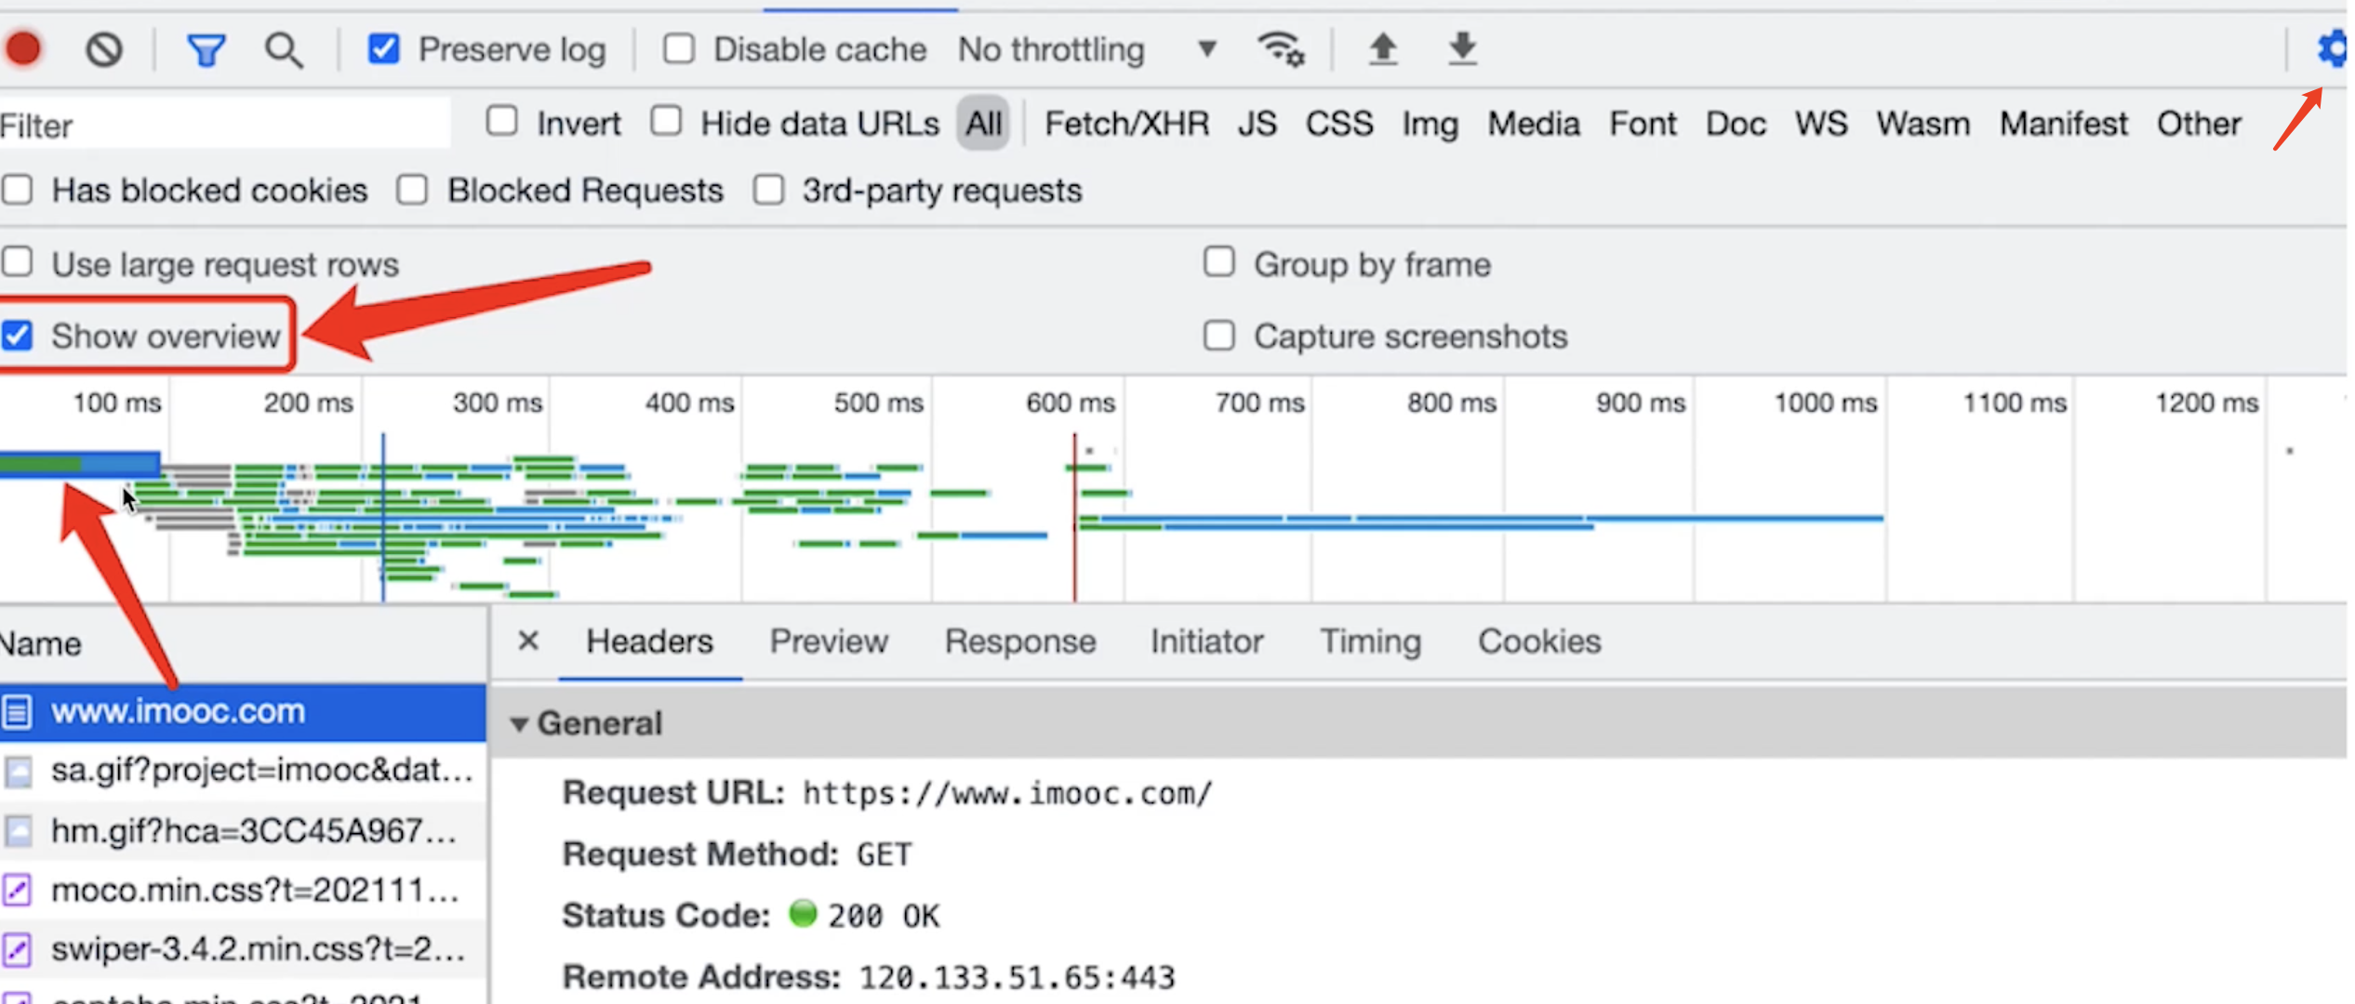The image size is (2355, 1004).
Task: Click the red record network log button
Action: 24,48
